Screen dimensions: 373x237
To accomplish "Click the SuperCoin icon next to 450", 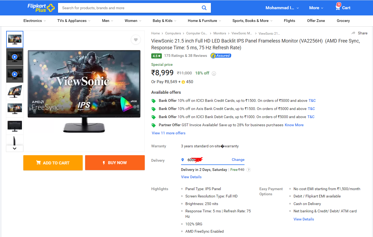I will [183, 82].
